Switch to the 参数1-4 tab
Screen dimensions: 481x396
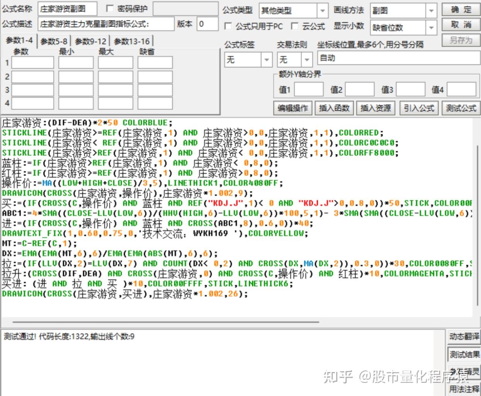pos(19,40)
